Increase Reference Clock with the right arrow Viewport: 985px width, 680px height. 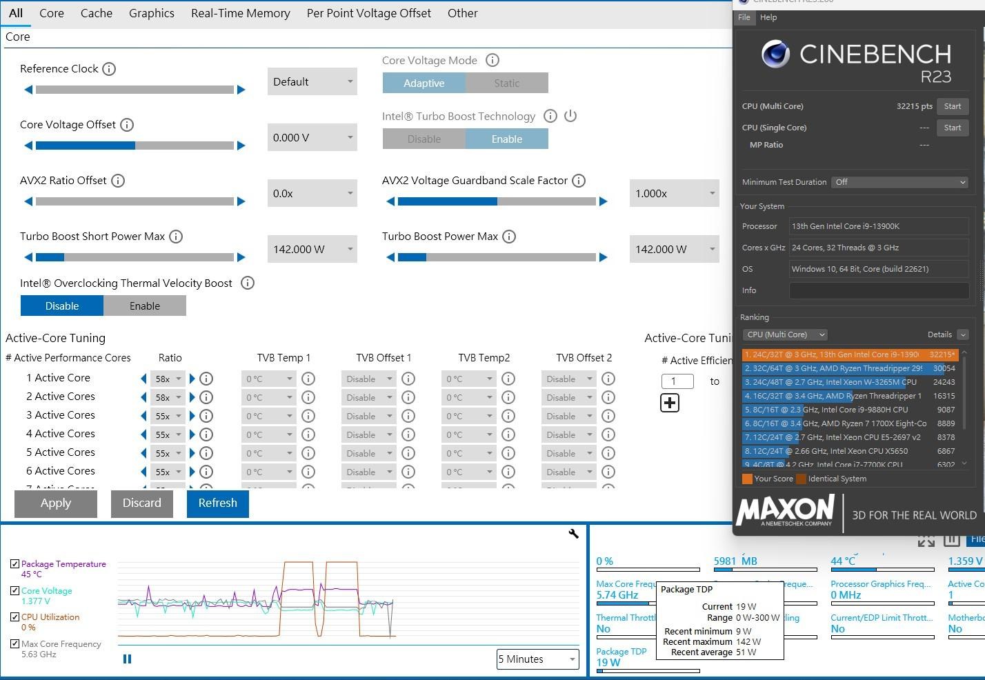[241, 90]
